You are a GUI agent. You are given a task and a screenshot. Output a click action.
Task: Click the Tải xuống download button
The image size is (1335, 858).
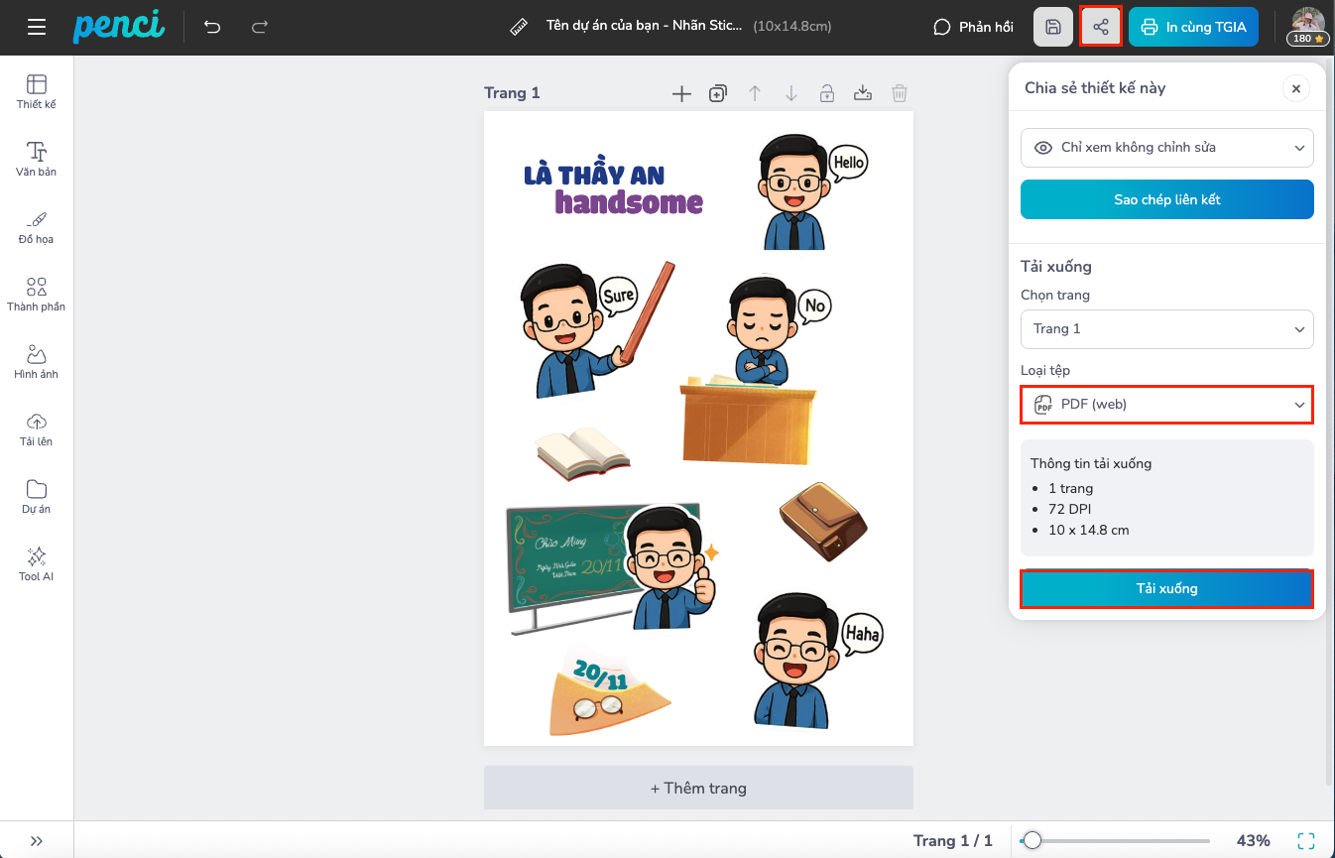1166,588
